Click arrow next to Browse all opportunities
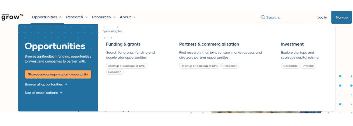 66,84
